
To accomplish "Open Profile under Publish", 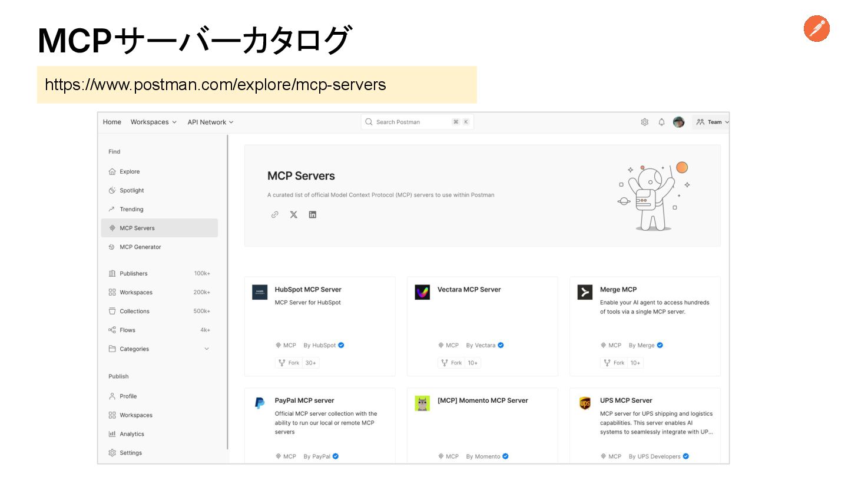I will click(160, 396).
